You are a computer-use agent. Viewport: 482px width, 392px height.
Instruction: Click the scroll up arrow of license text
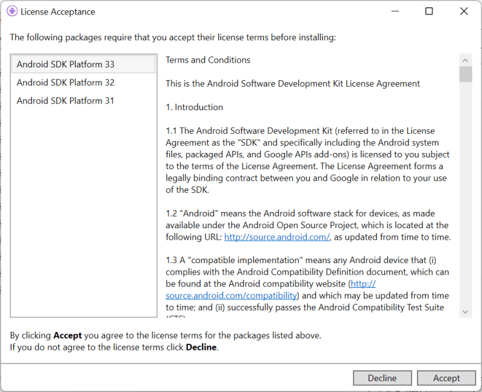pyautogui.click(x=465, y=60)
